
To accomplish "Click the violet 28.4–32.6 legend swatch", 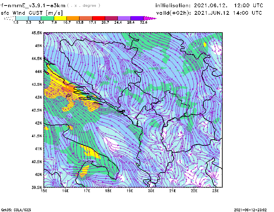I will pyautogui.click(x=137, y=18).
